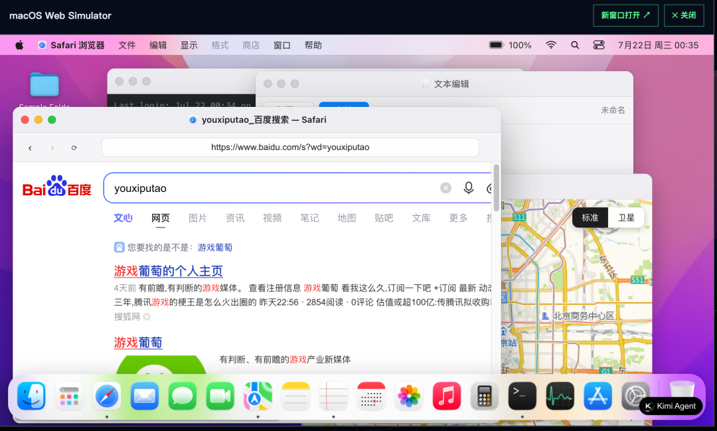The image size is (717, 431).
Task: Open Control Center in the menu bar
Action: [x=599, y=45]
